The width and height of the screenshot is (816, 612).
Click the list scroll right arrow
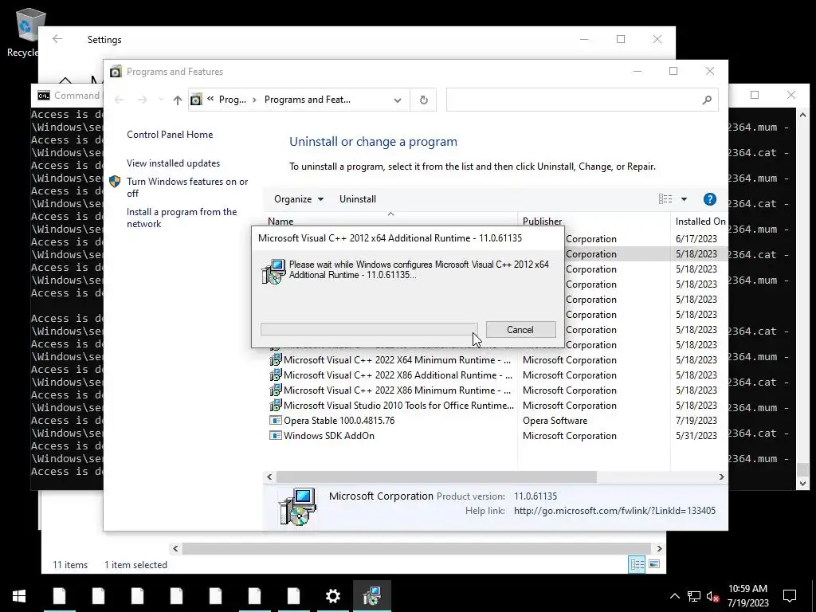[721, 477]
